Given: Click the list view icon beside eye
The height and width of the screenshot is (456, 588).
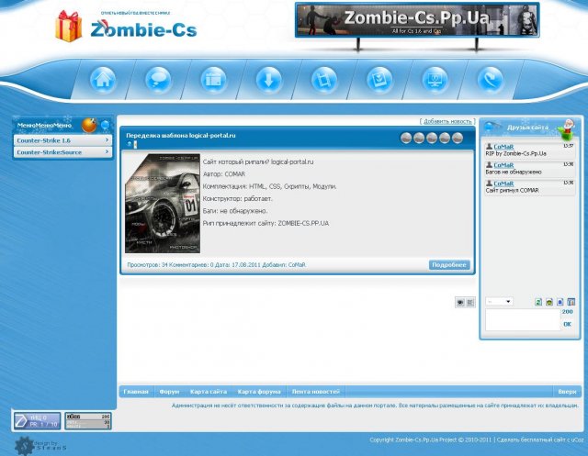Looking at the screenshot, I should (x=470, y=302).
